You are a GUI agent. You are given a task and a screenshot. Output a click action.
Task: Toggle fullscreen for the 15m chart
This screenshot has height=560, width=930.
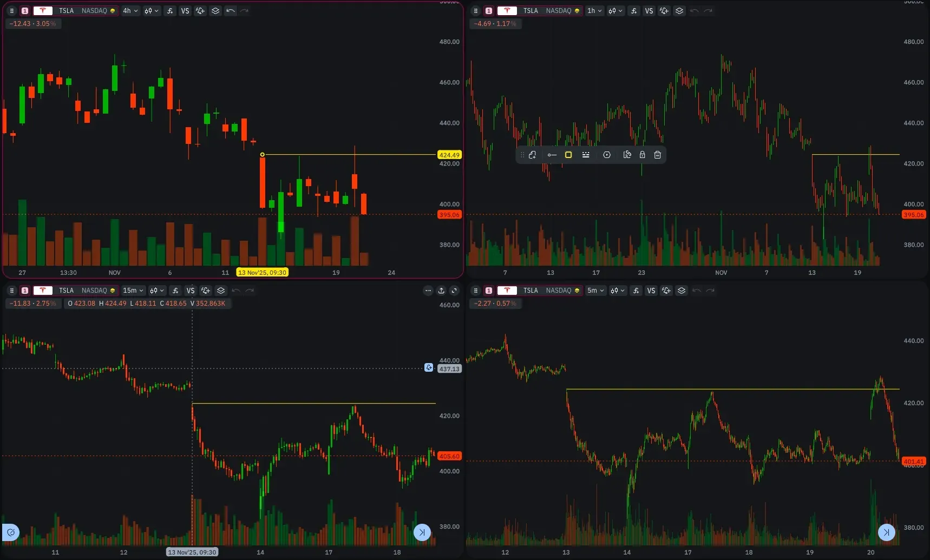pyautogui.click(x=454, y=291)
